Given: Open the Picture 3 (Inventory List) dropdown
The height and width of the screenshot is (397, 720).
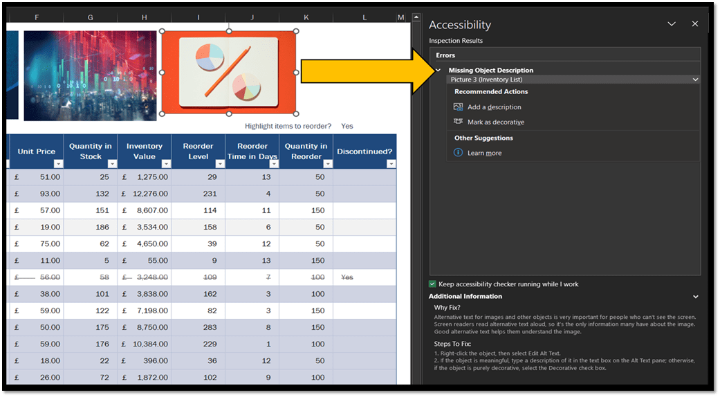Looking at the screenshot, I should point(695,80).
